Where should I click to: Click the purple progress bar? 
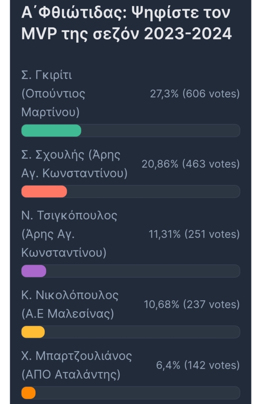coord(34,271)
